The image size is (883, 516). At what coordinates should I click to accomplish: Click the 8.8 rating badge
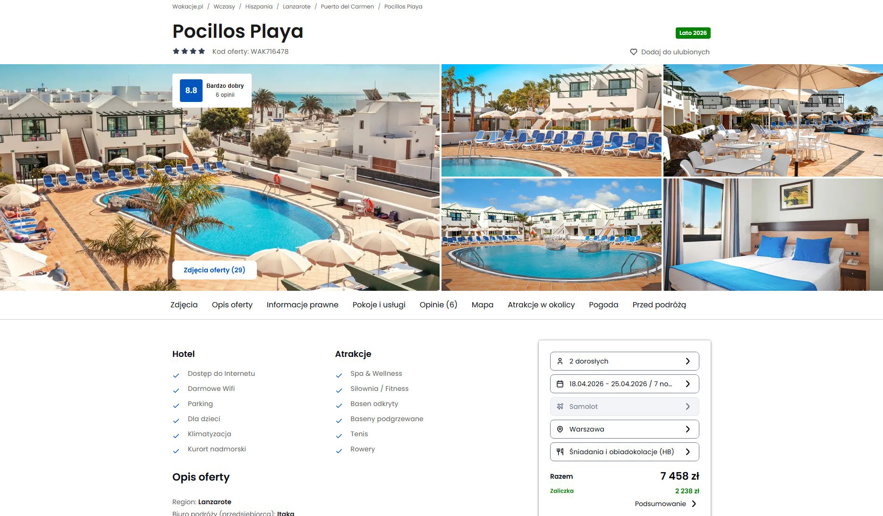(x=191, y=91)
